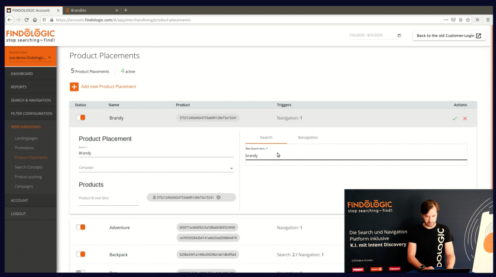Screen dimensions: 496x277
Task: Click the drag handle on product ID chip
Action: click(154, 197)
